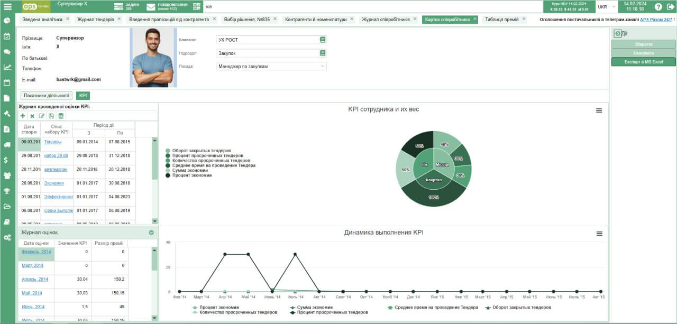This screenshot has height=324, width=677.
Task: Save KPI journal using floppy disk icon
Action: 51,116
